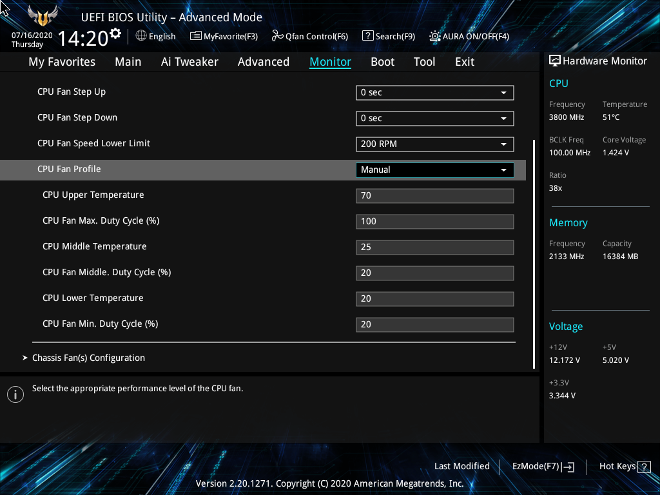Go to the Advanced tab
This screenshot has width=660, height=495.
[x=264, y=62]
